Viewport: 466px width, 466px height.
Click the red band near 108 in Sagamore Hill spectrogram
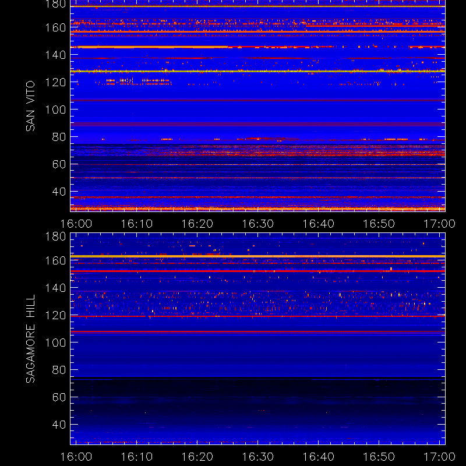pyautogui.click(x=257, y=331)
